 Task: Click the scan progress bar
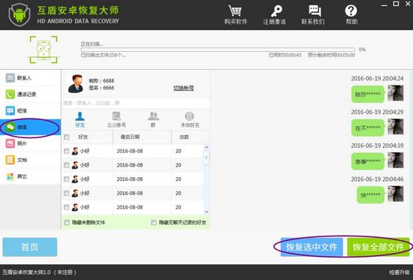point(218,50)
